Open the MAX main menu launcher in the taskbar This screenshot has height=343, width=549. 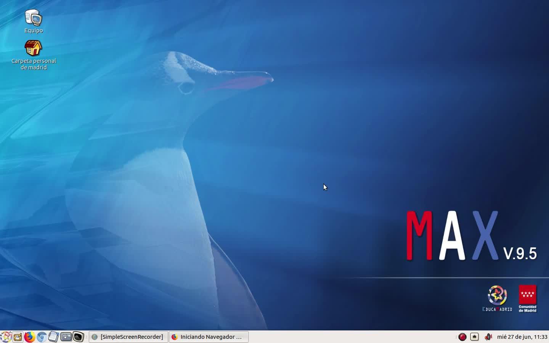point(6,337)
